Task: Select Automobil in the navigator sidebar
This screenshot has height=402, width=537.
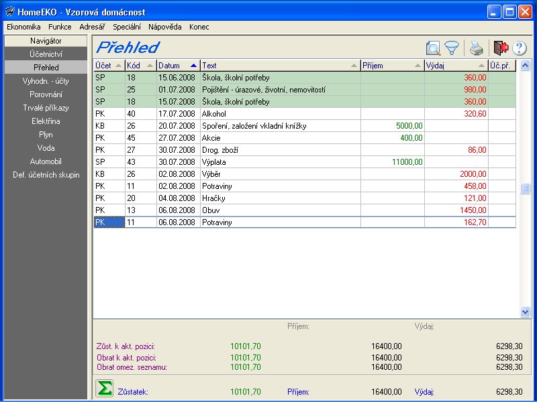Action: tap(46, 161)
